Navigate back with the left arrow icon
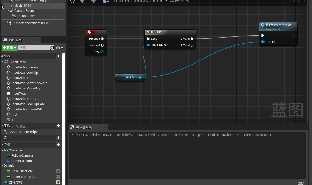The height and width of the screenshot is (185, 312). click(82, 1)
